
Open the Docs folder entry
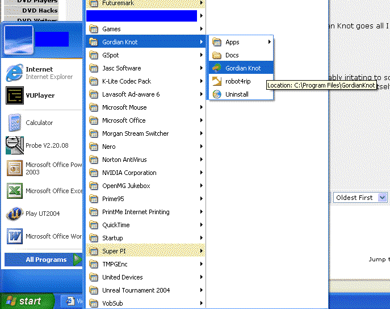point(241,55)
